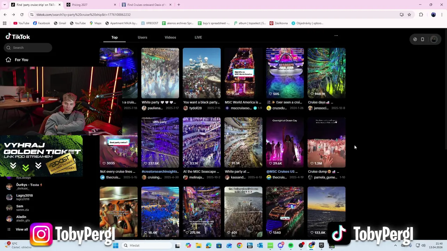Open the Maps bookmark
Screen dimensions: 447x251
point(95,23)
